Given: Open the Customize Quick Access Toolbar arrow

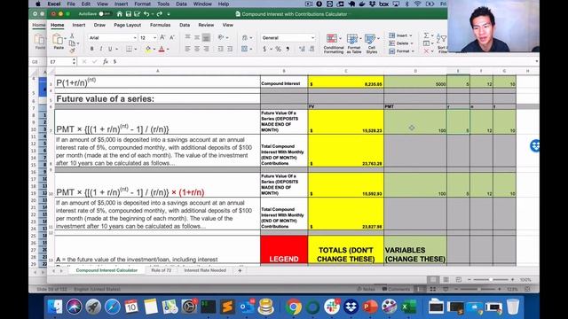Looking at the screenshot, I should (169, 14).
